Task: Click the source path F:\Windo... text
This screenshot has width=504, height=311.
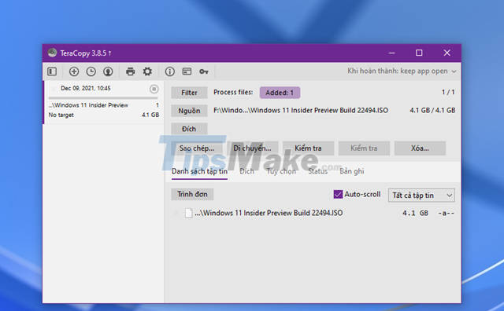Action: click(301, 110)
